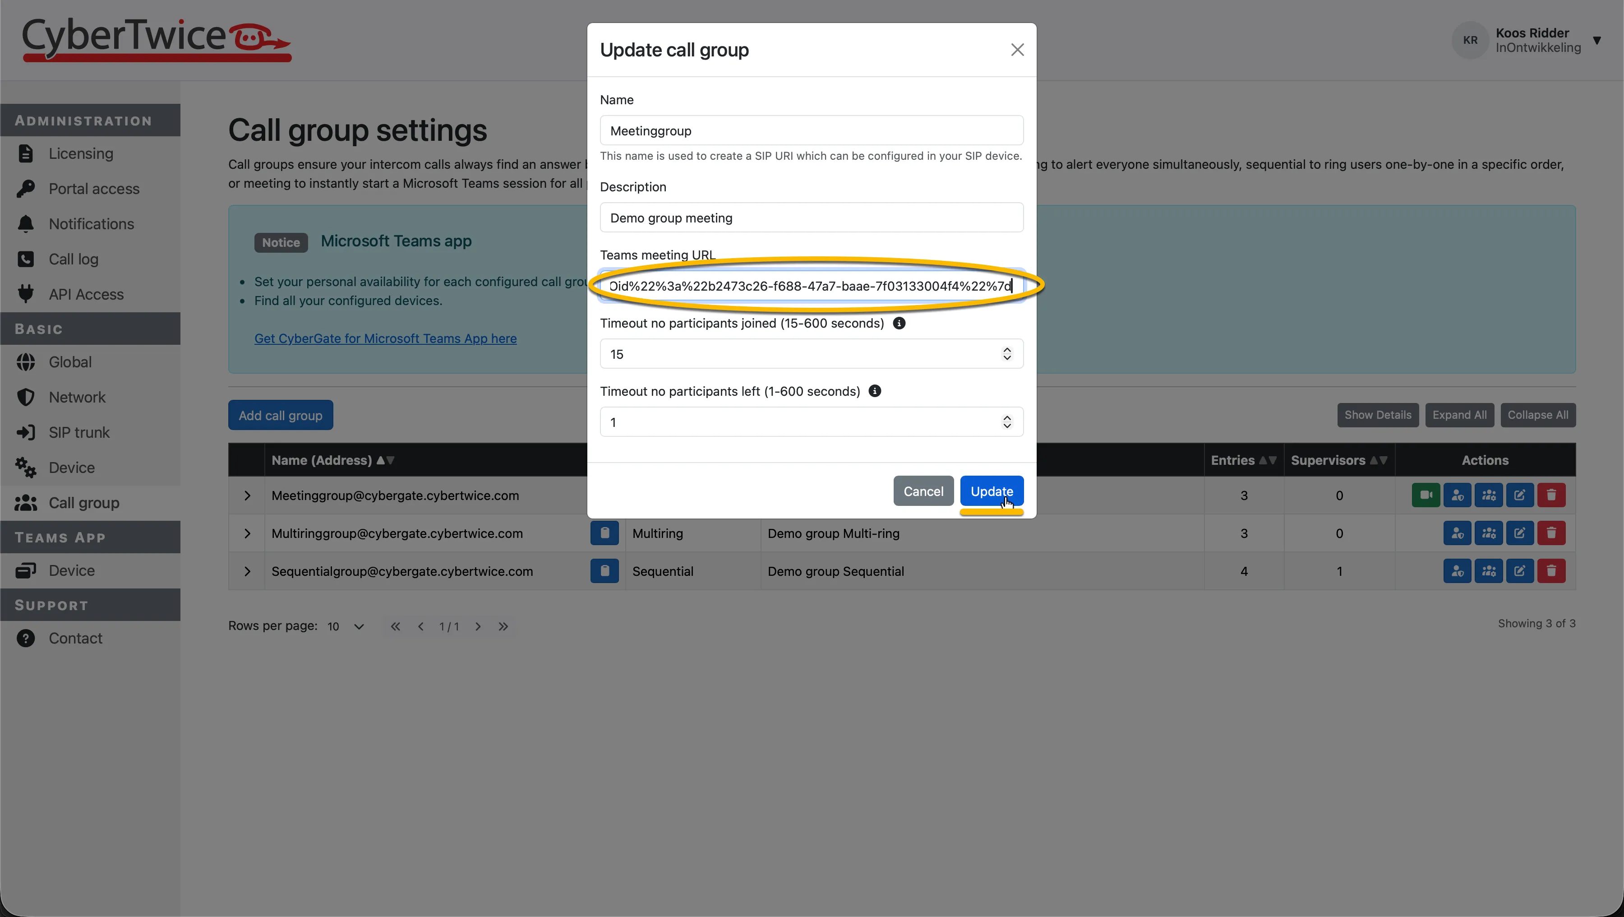Click the info icon next to timeout left
The height and width of the screenshot is (917, 1624).
[x=874, y=391]
